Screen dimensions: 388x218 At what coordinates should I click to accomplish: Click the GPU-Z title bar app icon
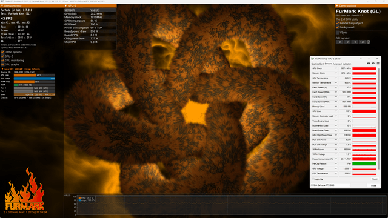coord(313,59)
